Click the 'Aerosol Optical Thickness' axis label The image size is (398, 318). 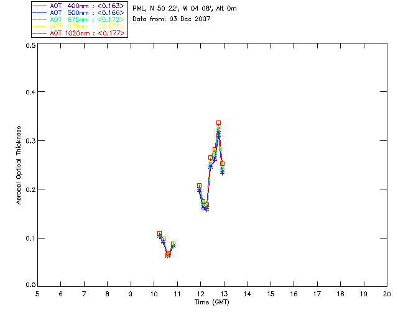pyautogui.click(x=19, y=165)
